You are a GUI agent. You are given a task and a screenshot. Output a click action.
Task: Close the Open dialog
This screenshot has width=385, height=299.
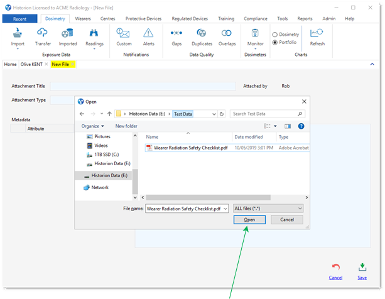304,101
